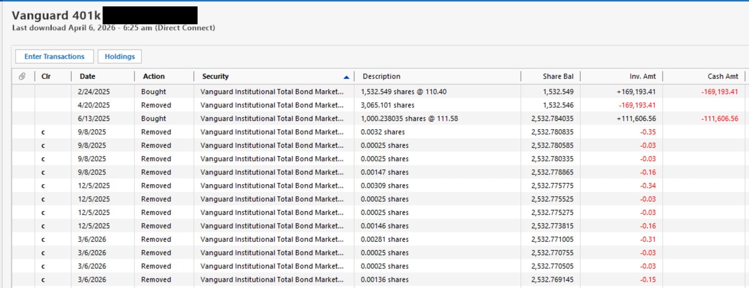
Task: Click the Removed action on 4/20/2025 row
Action: tap(156, 105)
